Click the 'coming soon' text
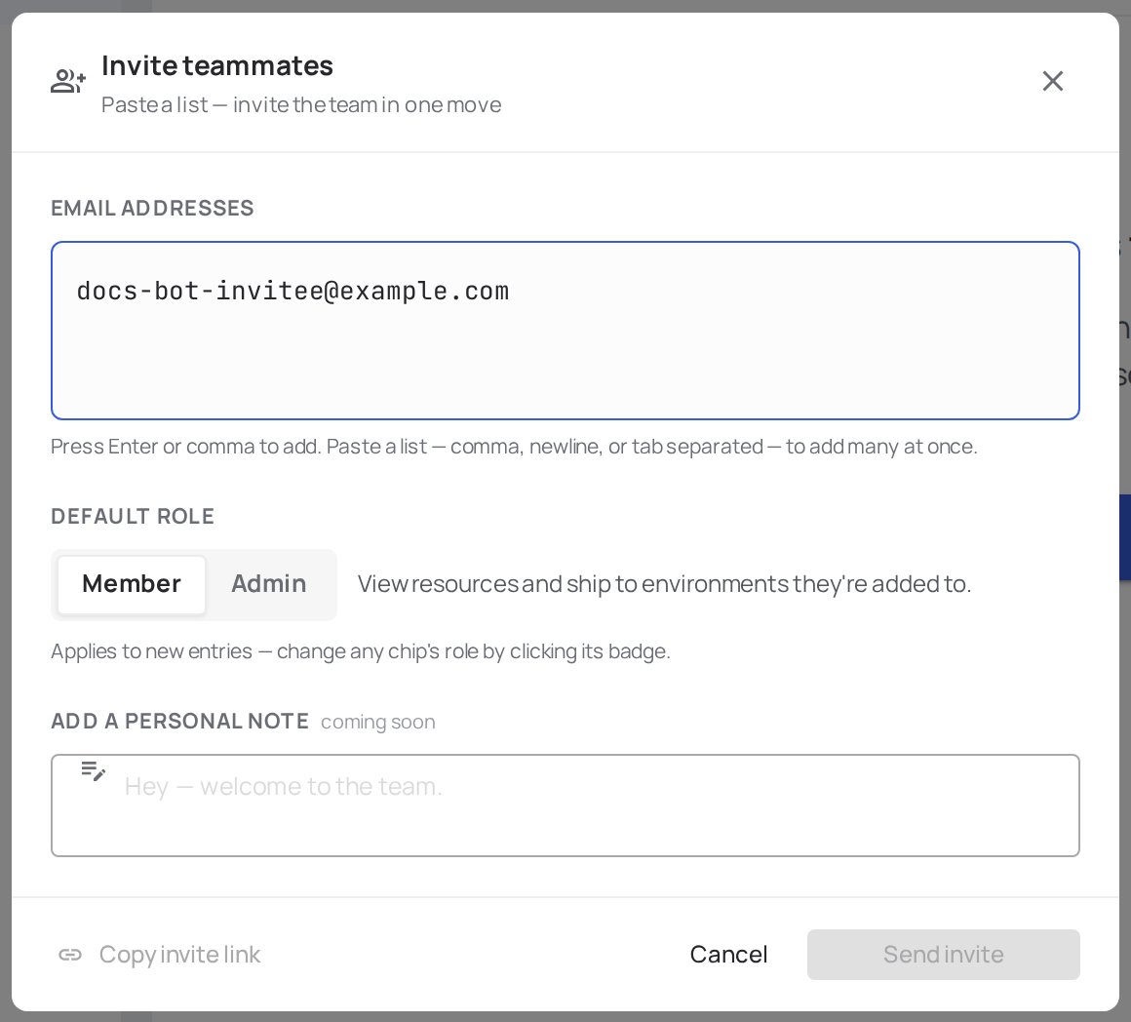 [378, 722]
